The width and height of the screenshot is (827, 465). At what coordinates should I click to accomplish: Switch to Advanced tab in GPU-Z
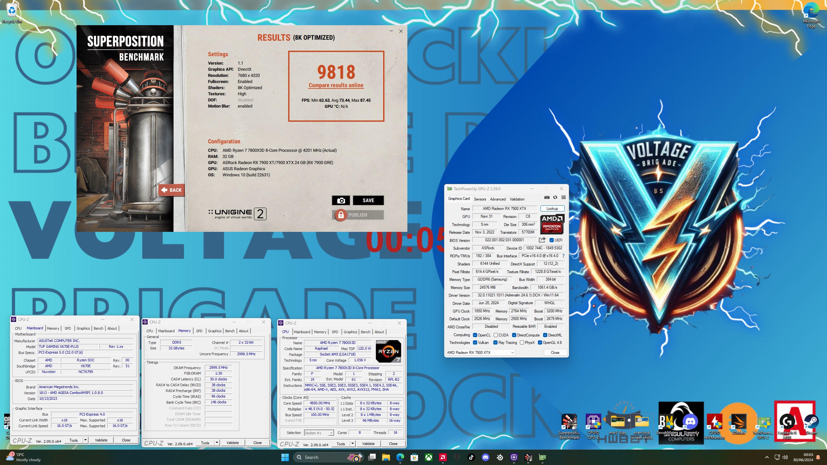coord(497,199)
